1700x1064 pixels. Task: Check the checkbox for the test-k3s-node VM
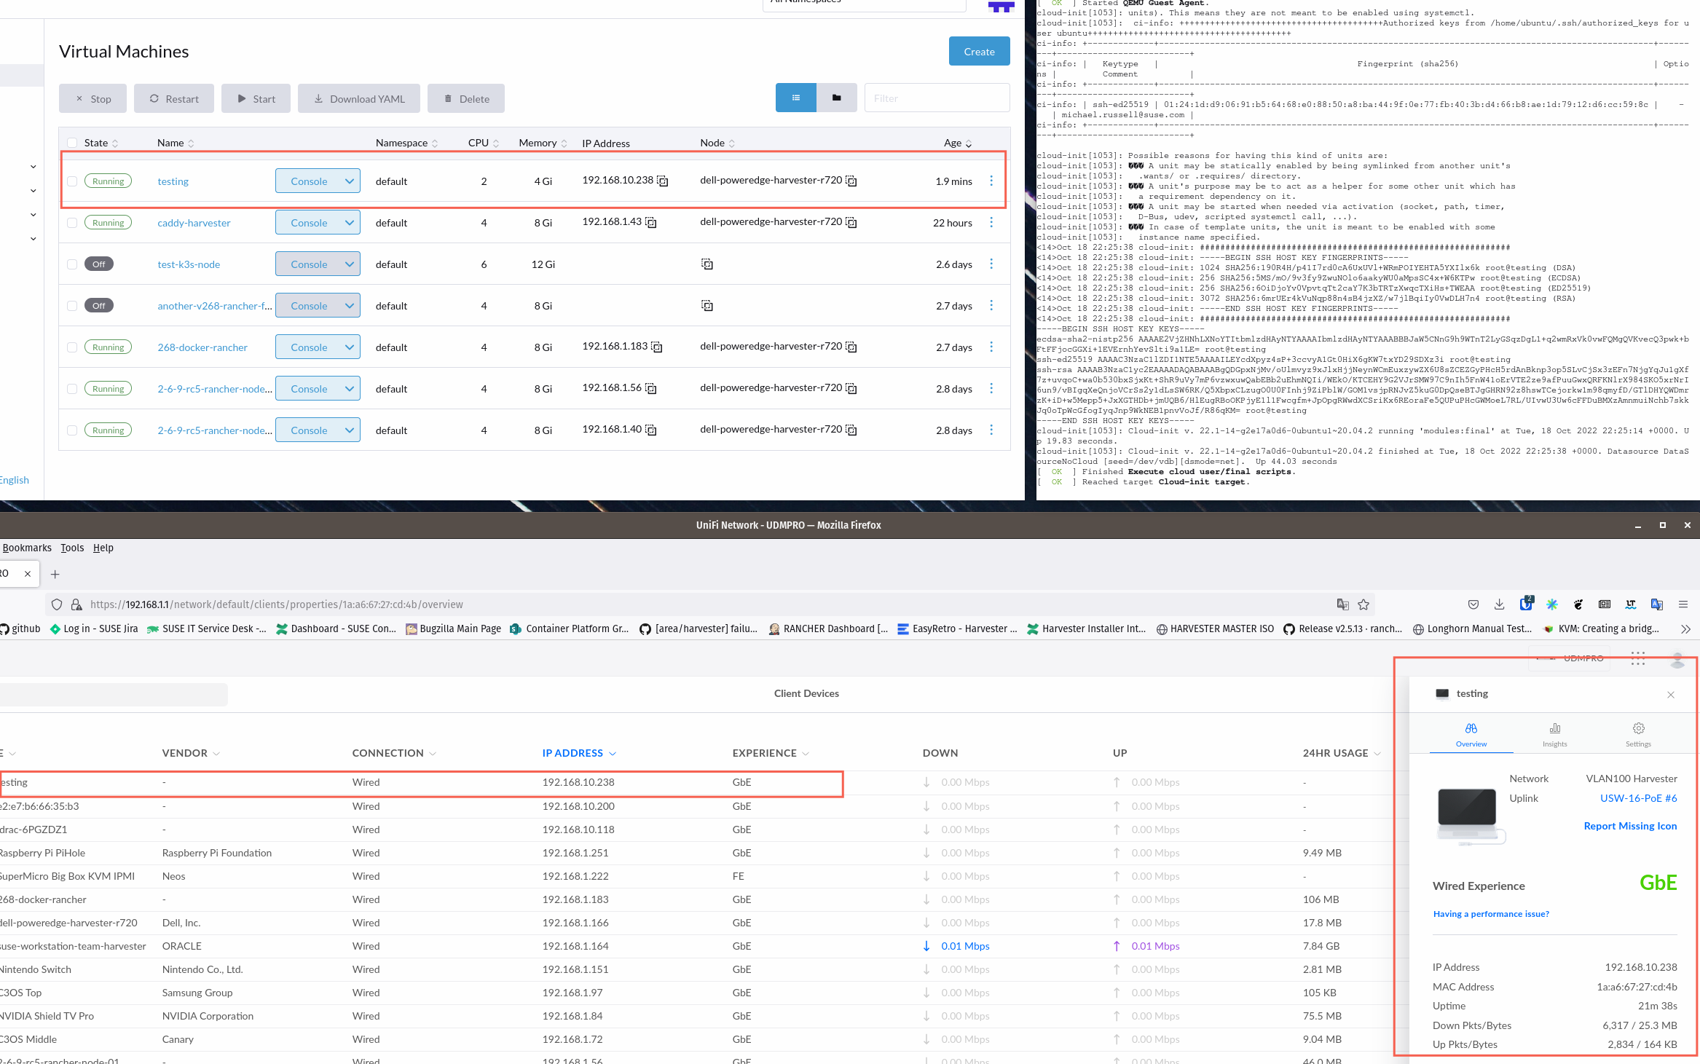[72, 264]
